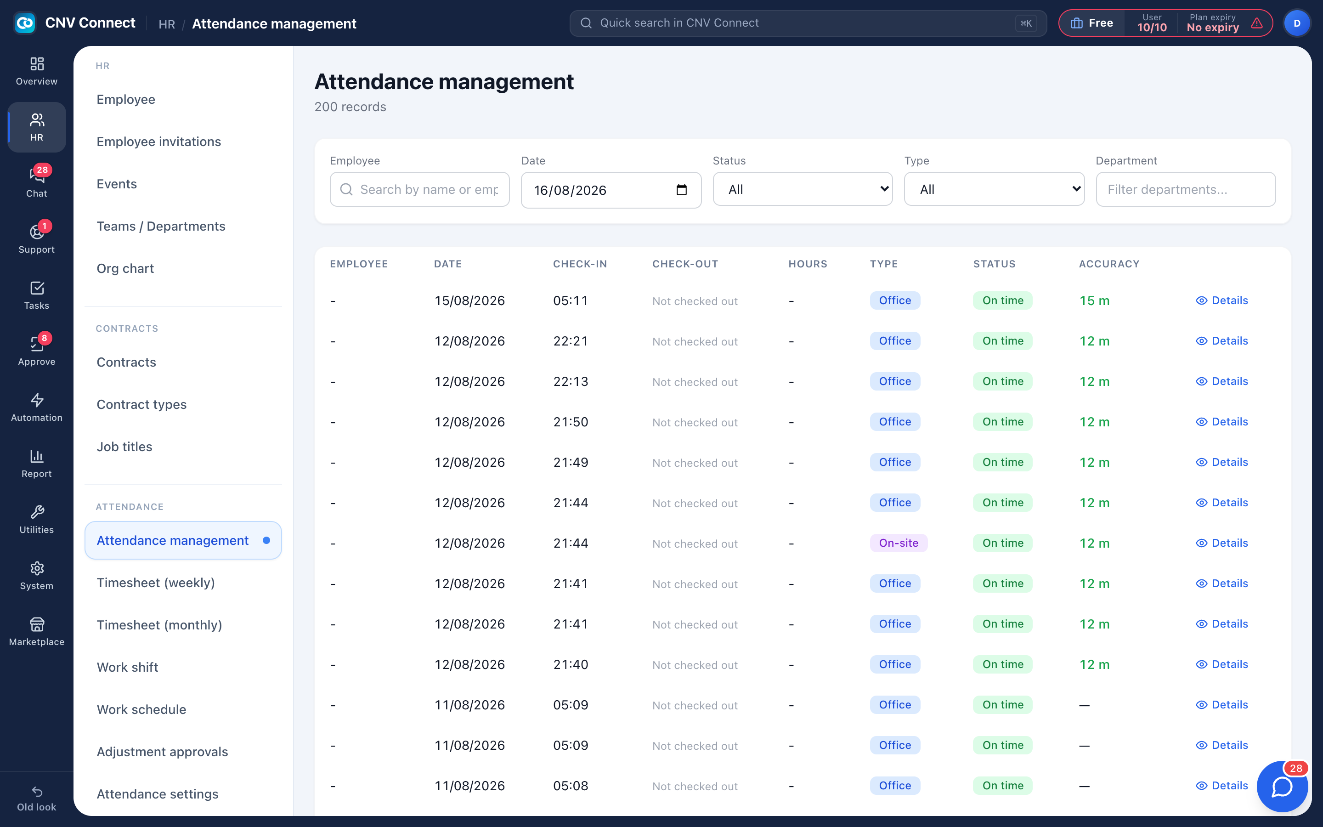This screenshot has width=1323, height=827.
Task: Open Chat with 28 unread
Action: (37, 183)
